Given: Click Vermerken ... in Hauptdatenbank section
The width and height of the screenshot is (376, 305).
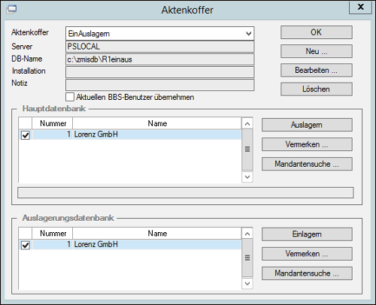Looking at the screenshot, I should pos(307,144).
